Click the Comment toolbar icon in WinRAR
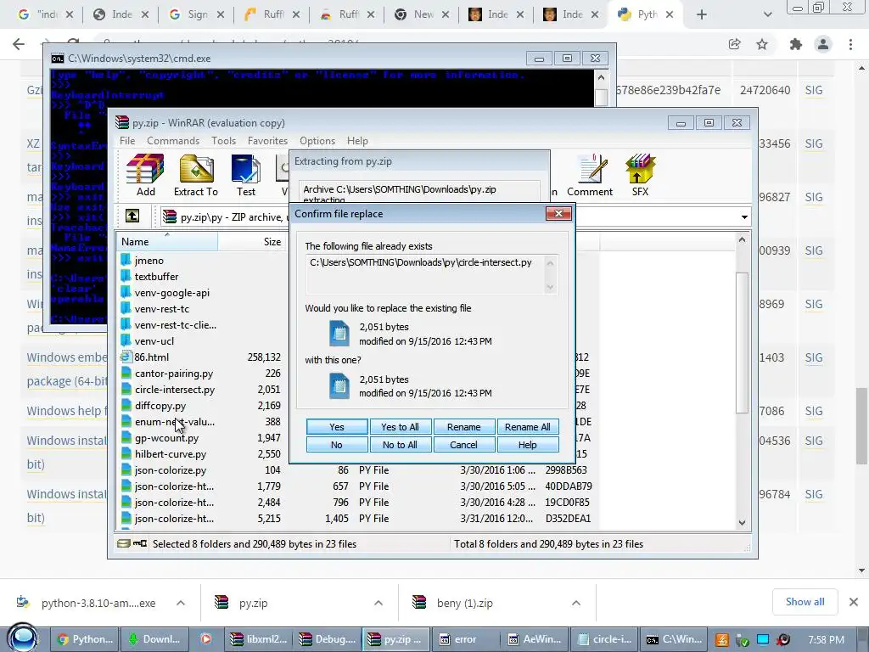The height and width of the screenshot is (652, 869). click(590, 175)
